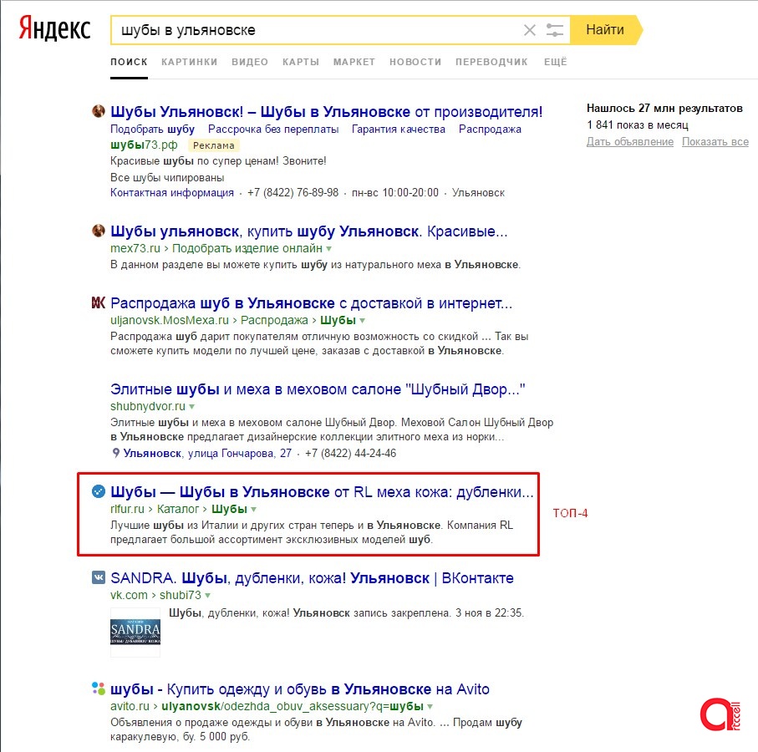Open the Контактная информация link
Screen dimensions: 758x752
click(171, 192)
